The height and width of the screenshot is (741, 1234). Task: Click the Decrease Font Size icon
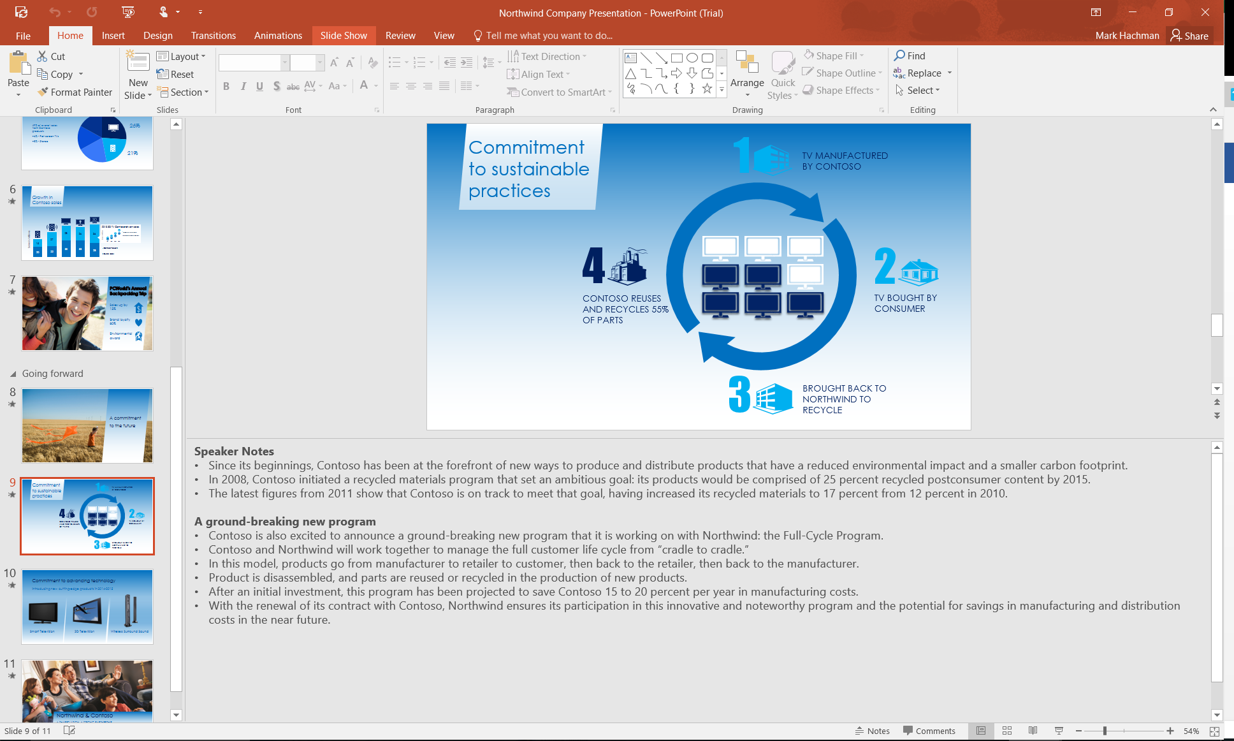pos(350,62)
